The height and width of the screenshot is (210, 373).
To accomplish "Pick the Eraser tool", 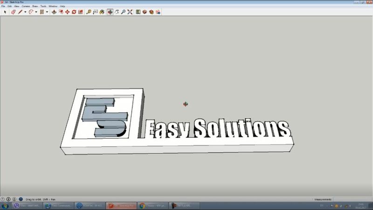I will point(13,12).
